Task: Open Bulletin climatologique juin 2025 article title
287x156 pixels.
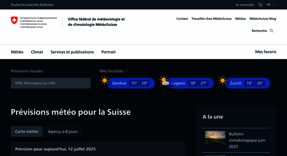Action: [x=247, y=140]
